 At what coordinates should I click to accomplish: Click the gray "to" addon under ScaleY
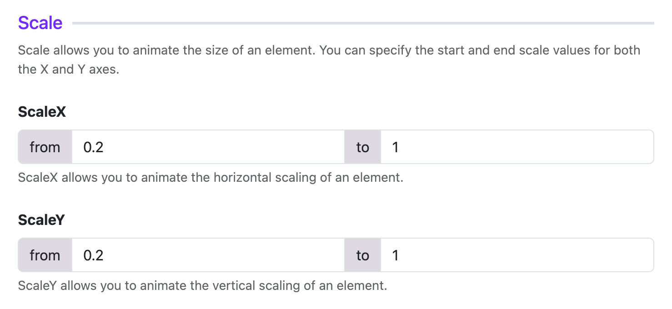tap(362, 255)
